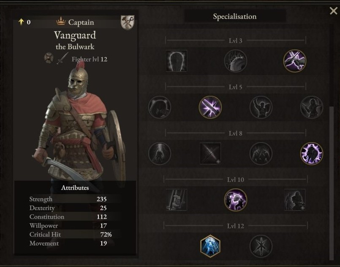Select the star weapon skill under Lvl 12
Screen dimensions: 340x267
[261, 246]
